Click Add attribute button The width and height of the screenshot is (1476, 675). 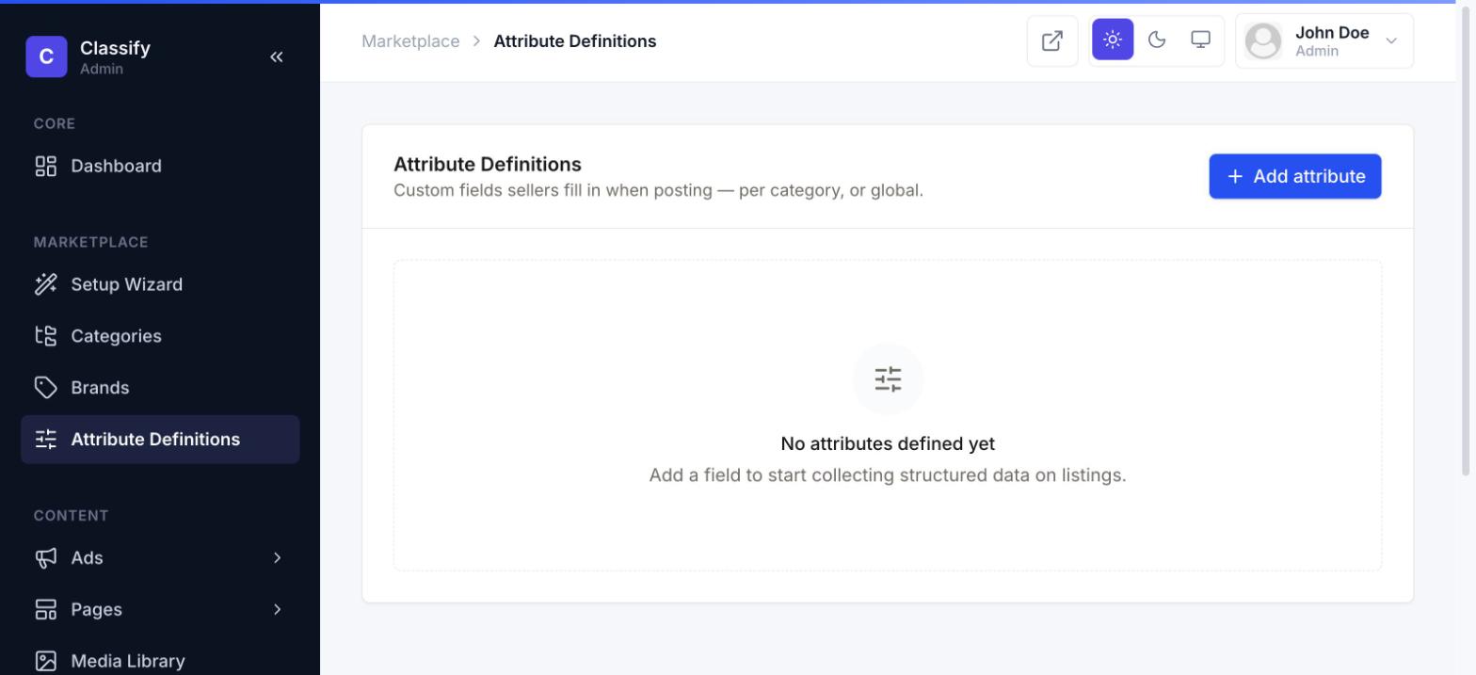tap(1294, 176)
